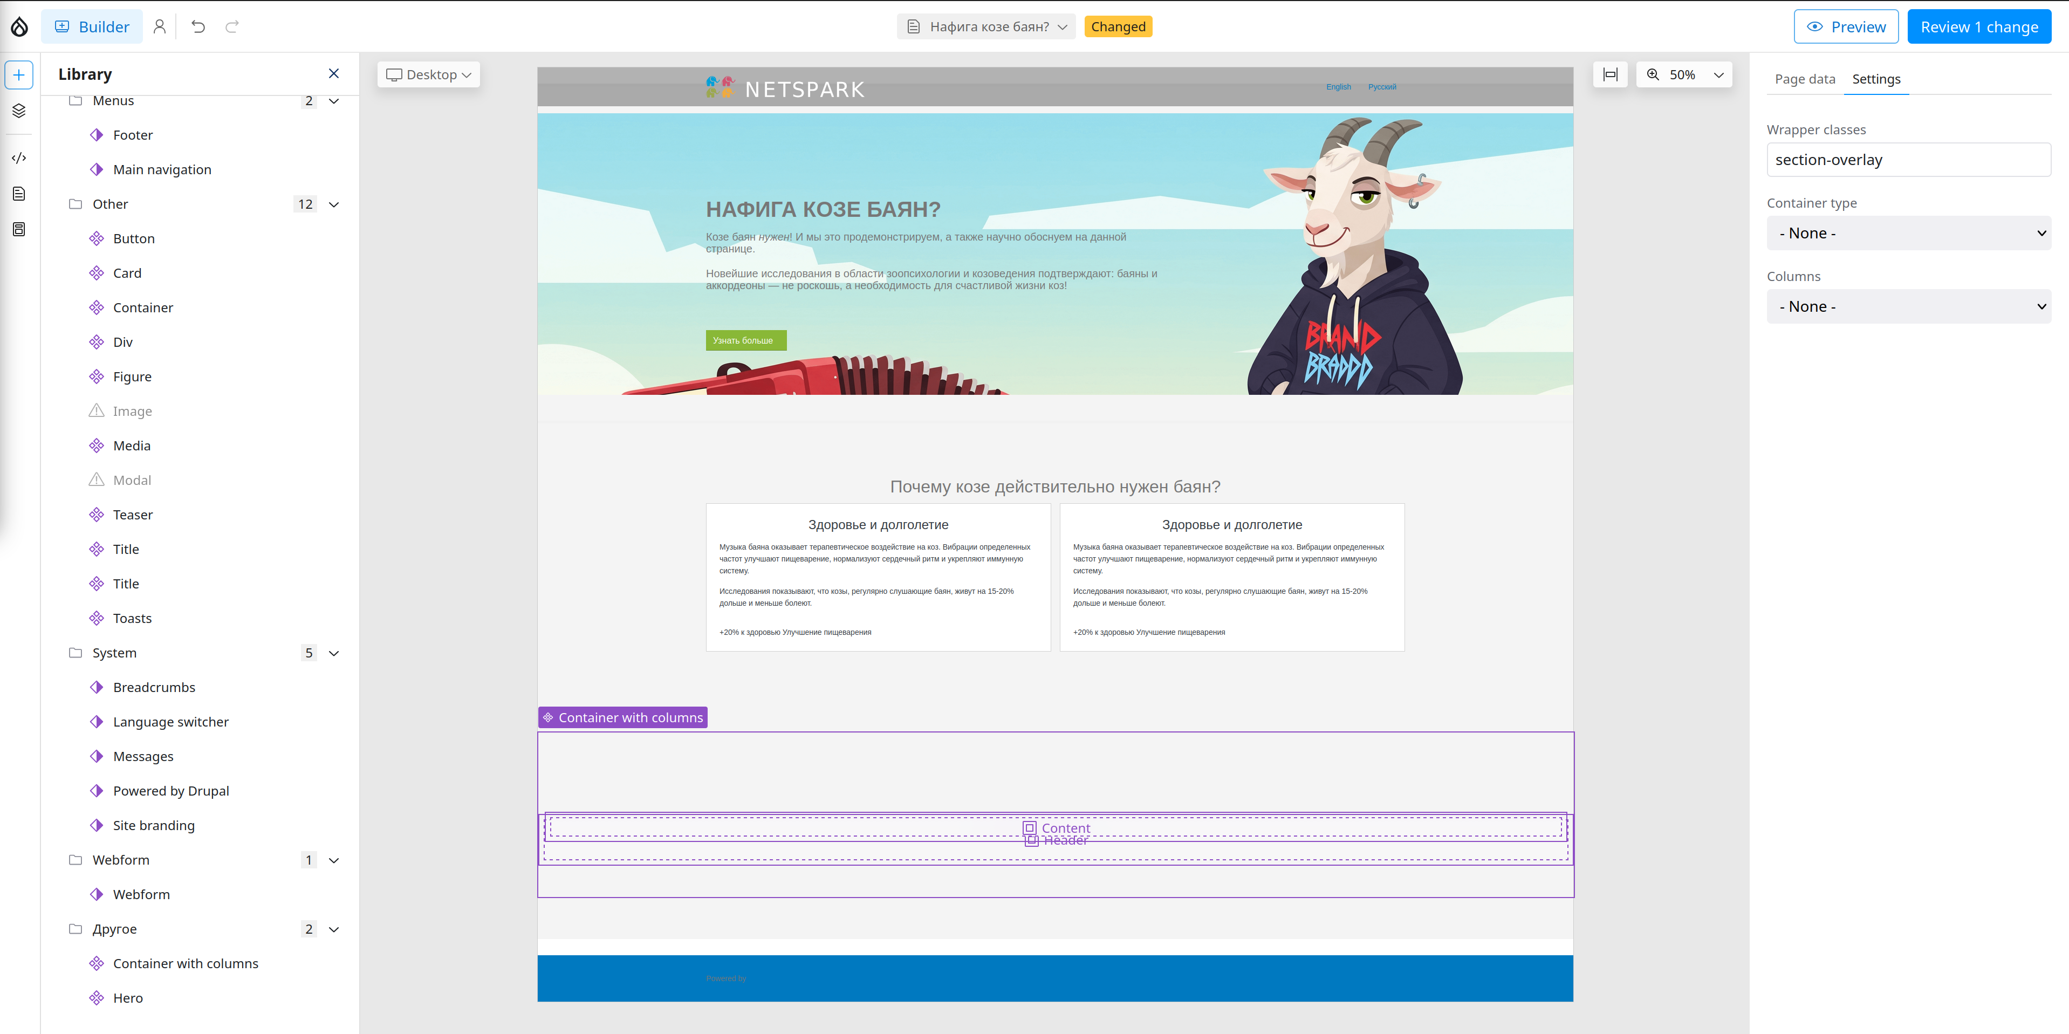Screen dimensions: 2069x1034
Task: Open the Desktop viewport selector
Action: coord(429,75)
